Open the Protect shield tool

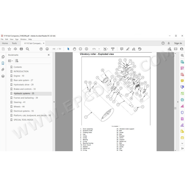point(182,112)
